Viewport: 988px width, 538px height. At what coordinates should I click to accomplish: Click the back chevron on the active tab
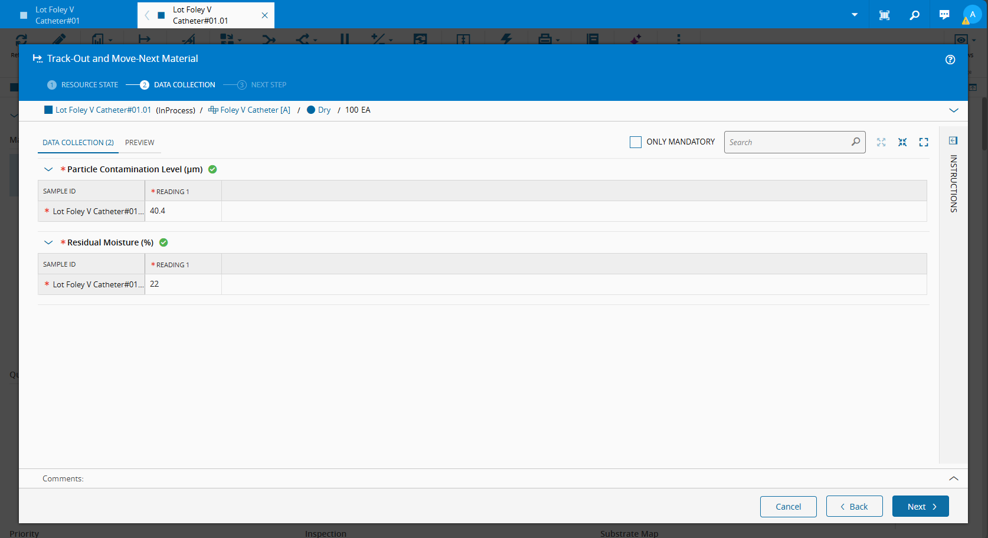(147, 15)
